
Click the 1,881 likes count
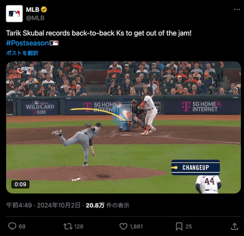(x=136, y=226)
